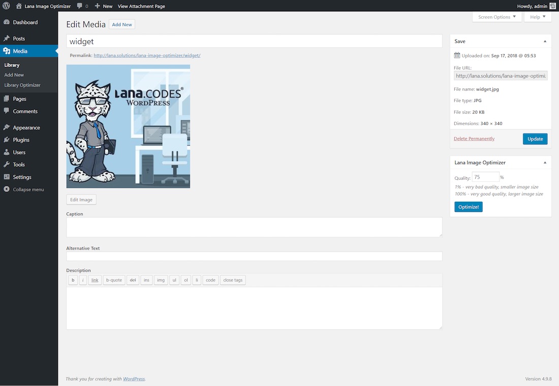Click the link quicktag button
Viewport: 559px width, 386px height.
(95, 280)
